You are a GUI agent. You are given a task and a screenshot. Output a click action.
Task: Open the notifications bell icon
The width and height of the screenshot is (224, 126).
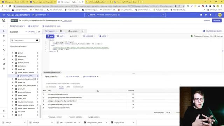point(210,15)
